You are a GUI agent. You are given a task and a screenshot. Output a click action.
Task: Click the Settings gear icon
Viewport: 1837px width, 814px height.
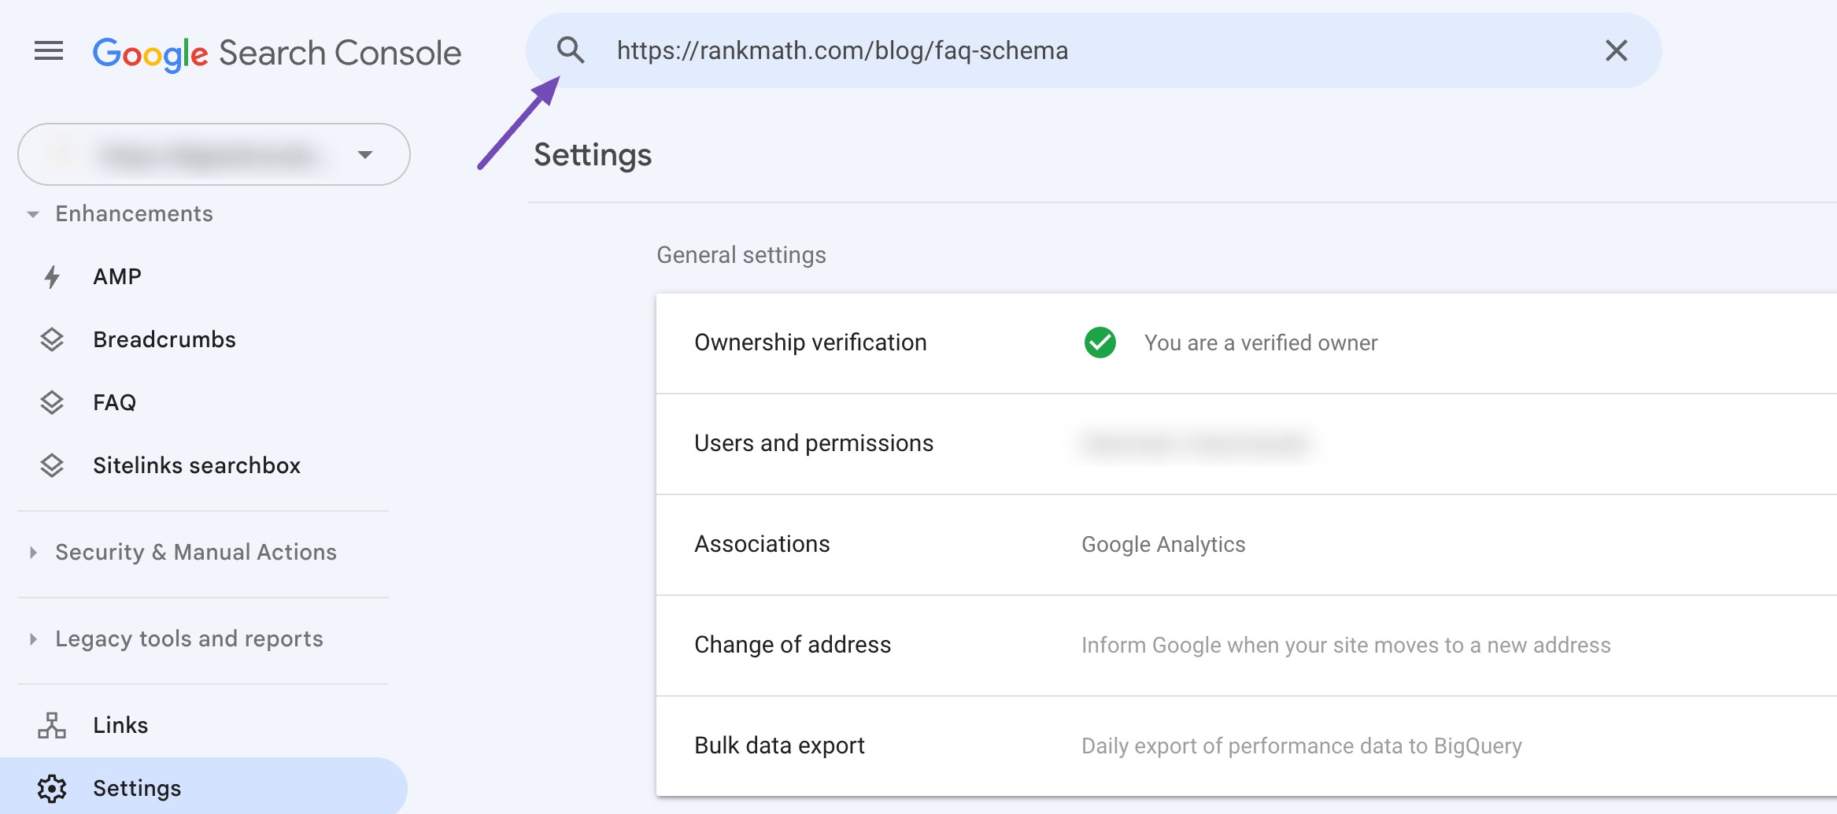tap(52, 788)
